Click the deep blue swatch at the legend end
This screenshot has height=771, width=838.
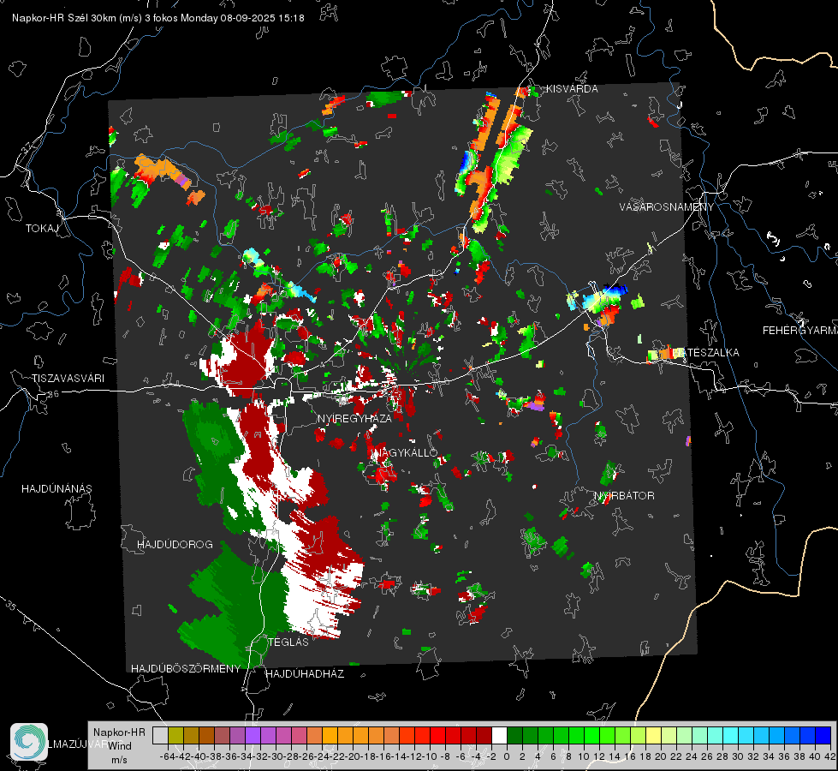tap(823, 735)
